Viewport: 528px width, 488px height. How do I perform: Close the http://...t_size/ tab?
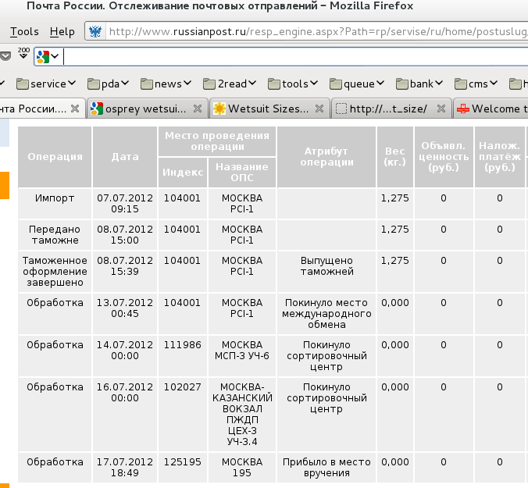[441, 109]
